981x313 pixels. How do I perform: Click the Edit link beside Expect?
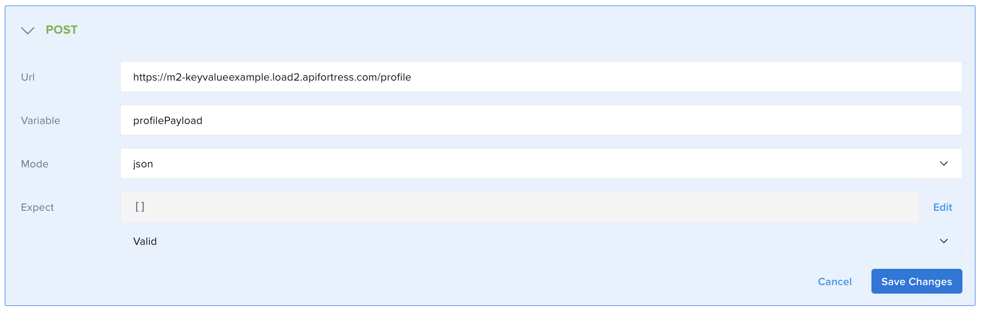point(942,207)
